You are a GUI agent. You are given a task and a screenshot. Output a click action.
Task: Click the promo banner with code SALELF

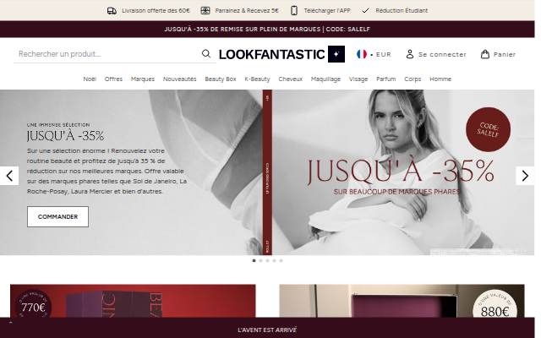coord(267,30)
